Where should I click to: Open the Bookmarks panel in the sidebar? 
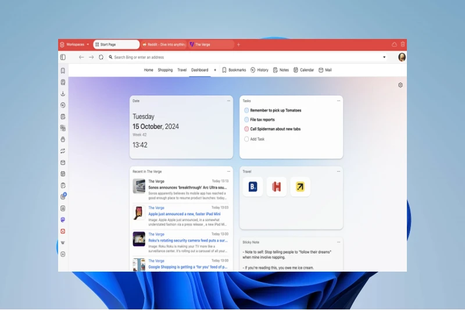tap(63, 70)
